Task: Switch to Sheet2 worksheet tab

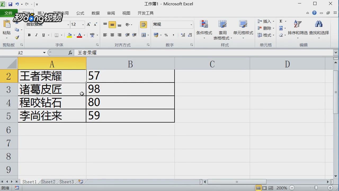Action: [x=48, y=182]
